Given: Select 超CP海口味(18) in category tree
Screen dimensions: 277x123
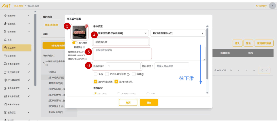Looking at the screenshot, I should (x=57, y=89).
